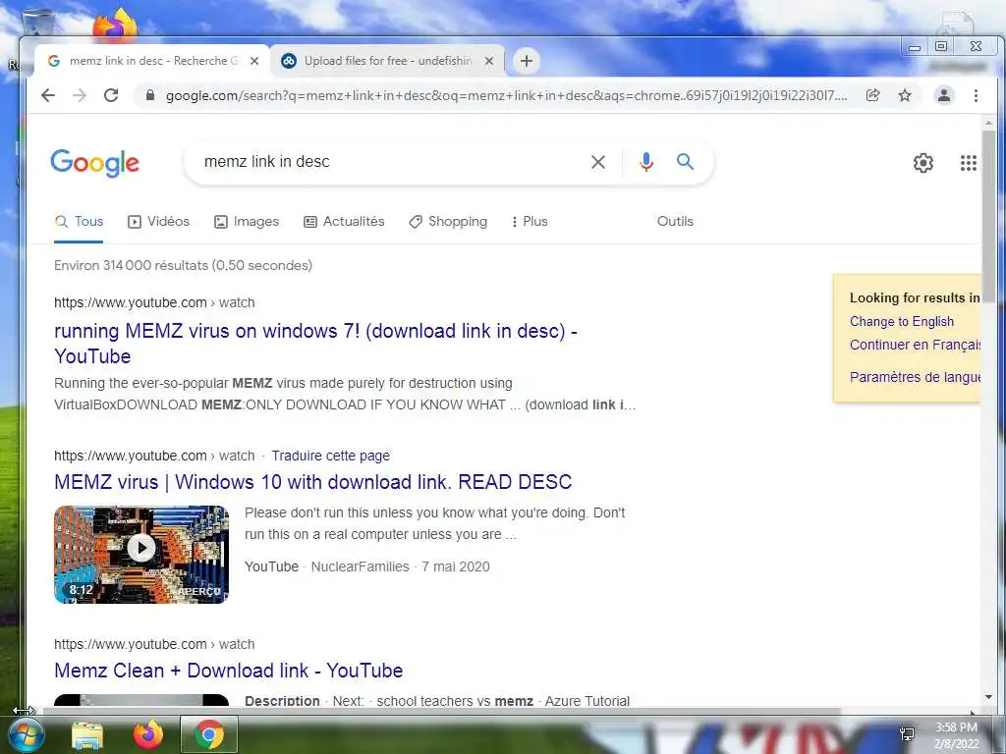This screenshot has width=1006, height=754.
Task: Click 'Change to English' link
Action: [x=902, y=322]
